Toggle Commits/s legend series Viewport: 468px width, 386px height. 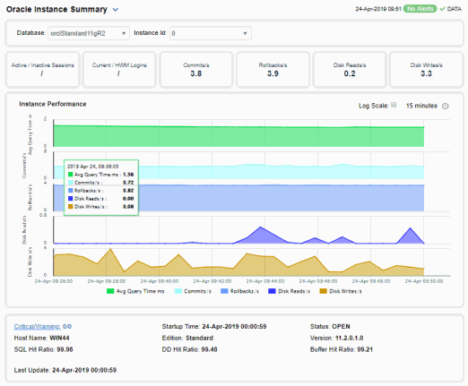tap(193, 291)
